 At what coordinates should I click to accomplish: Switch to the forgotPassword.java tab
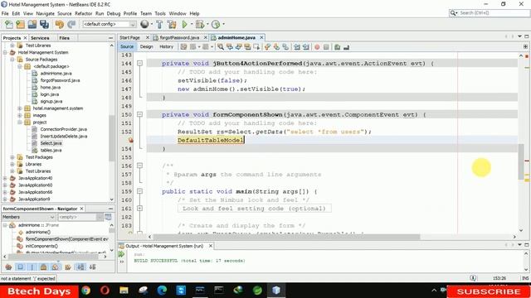[179, 37]
